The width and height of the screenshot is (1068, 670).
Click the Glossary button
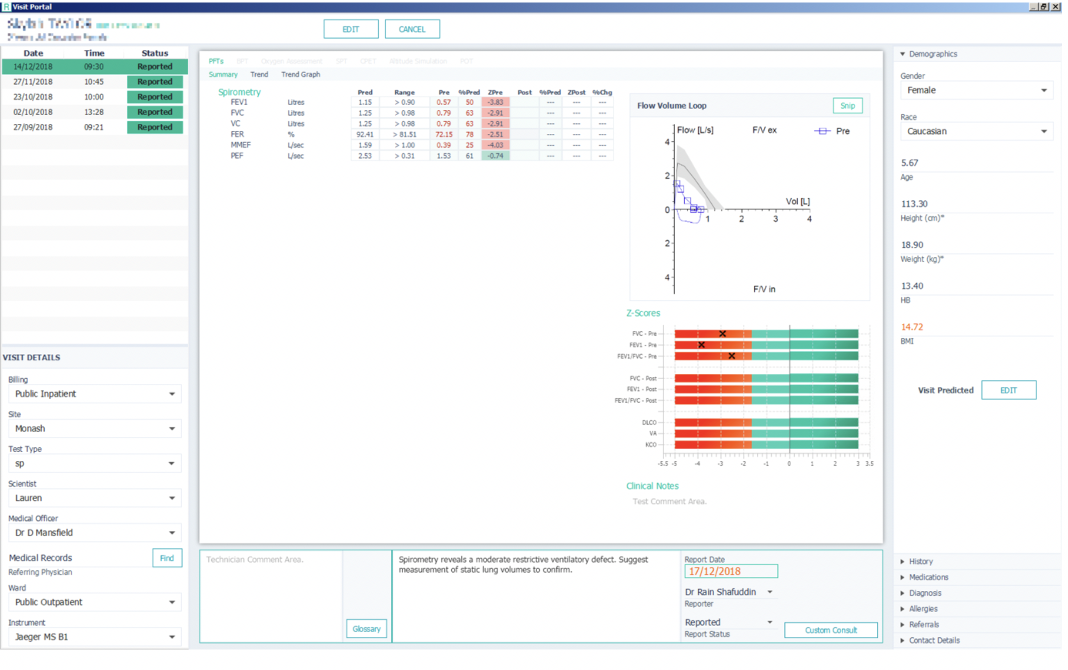click(x=366, y=629)
